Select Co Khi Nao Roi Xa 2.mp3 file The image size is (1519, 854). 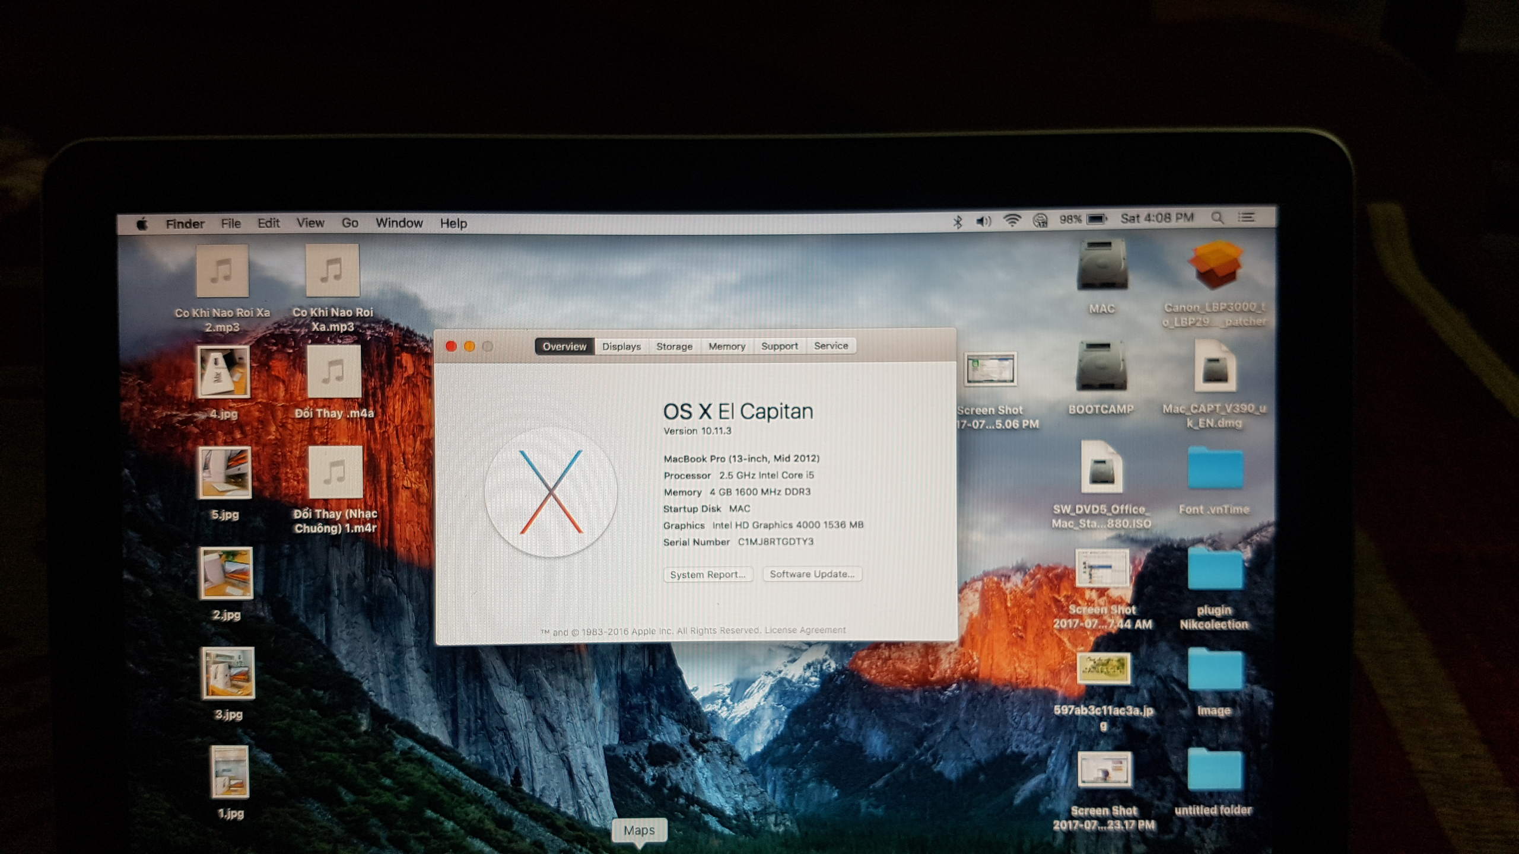coord(223,271)
